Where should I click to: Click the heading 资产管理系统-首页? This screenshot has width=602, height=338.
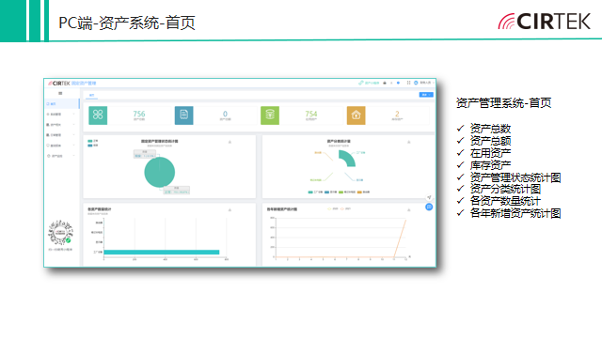click(504, 102)
